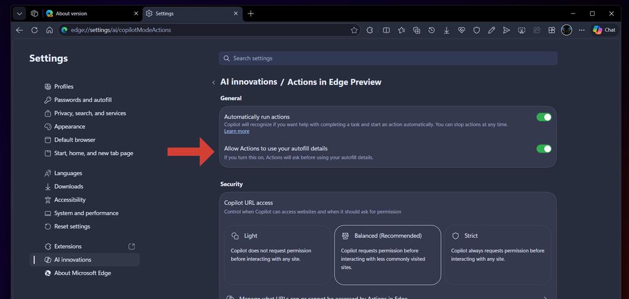Open the Downloads toolbar icon
The width and height of the screenshot is (629, 299).
pos(447,30)
